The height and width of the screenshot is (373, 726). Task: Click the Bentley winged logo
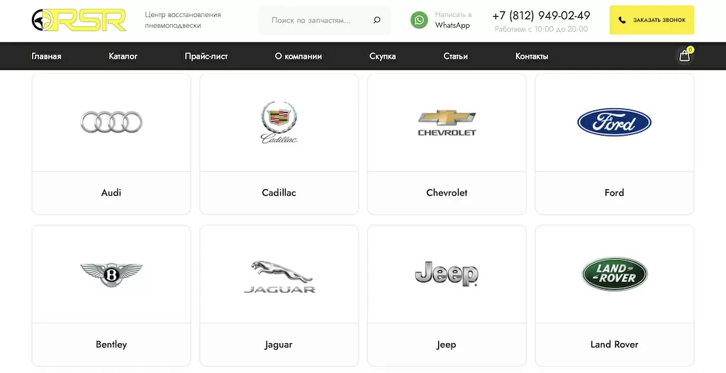(x=111, y=274)
